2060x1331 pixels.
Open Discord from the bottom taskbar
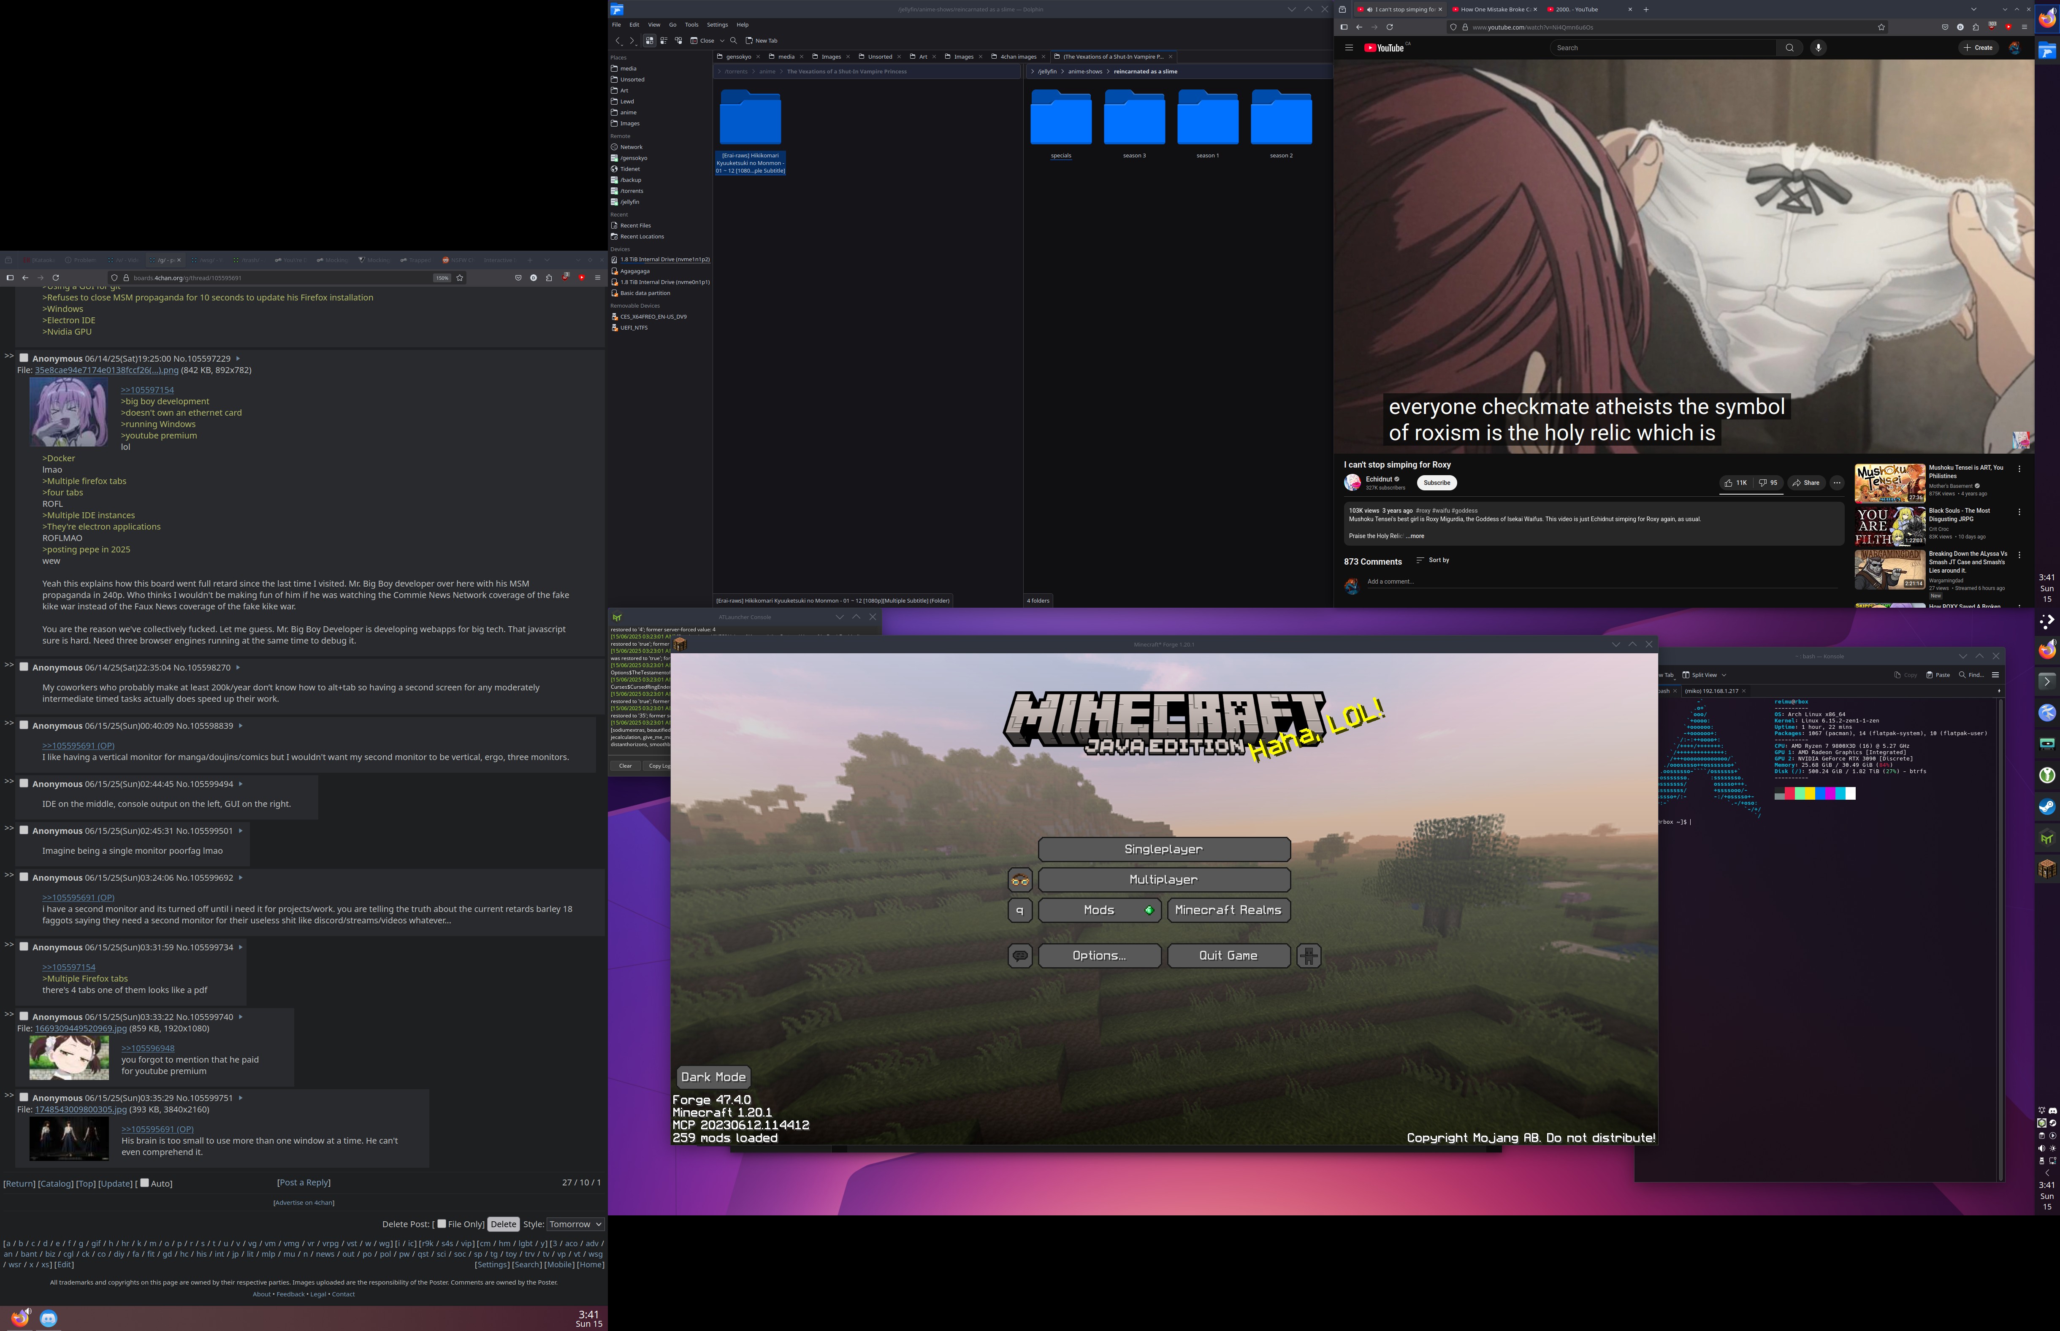click(x=49, y=1318)
